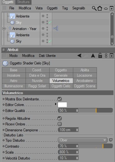Expand the Editor Colore disclosure triangle
115x162 pixels.
pyautogui.click(x=56, y=104)
